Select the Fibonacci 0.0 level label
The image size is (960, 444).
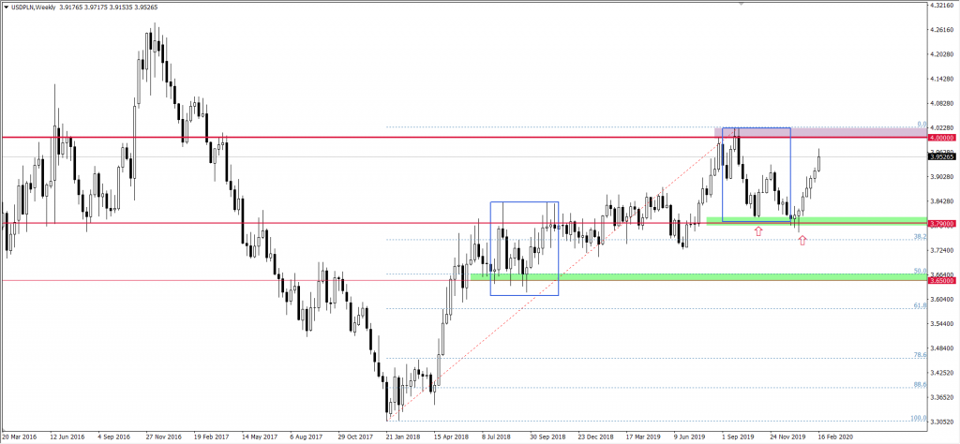[921, 125]
